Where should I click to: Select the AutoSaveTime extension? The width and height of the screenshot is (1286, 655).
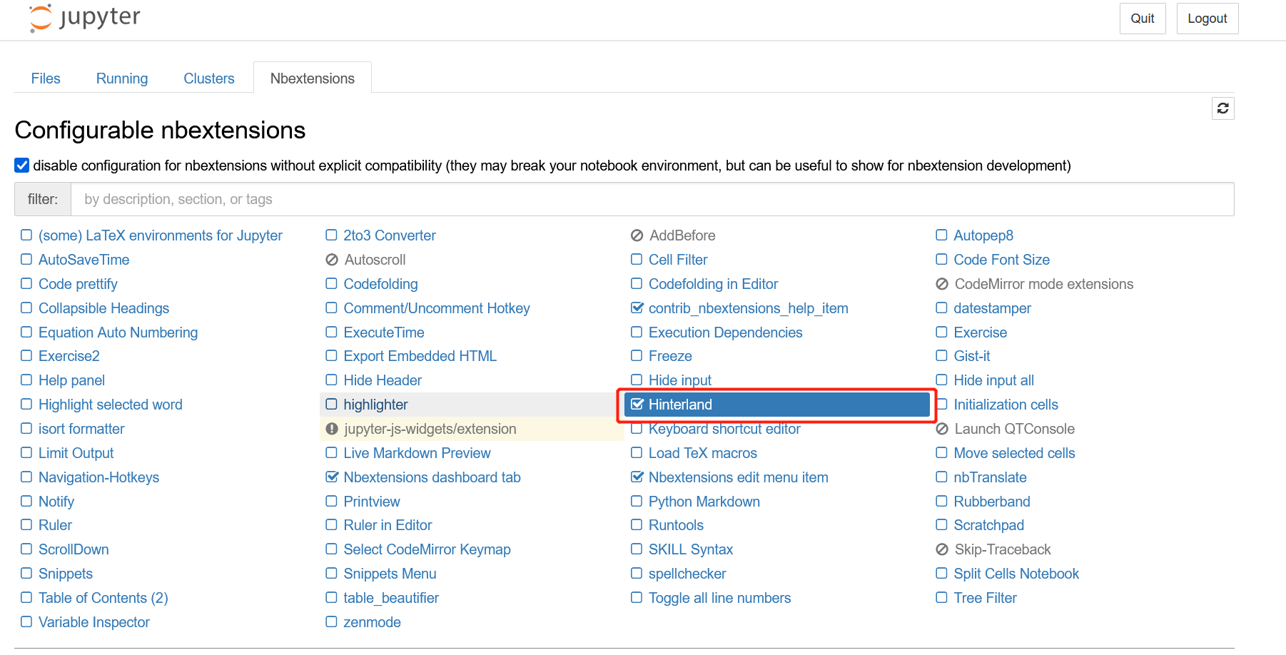pyautogui.click(x=84, y=260)
